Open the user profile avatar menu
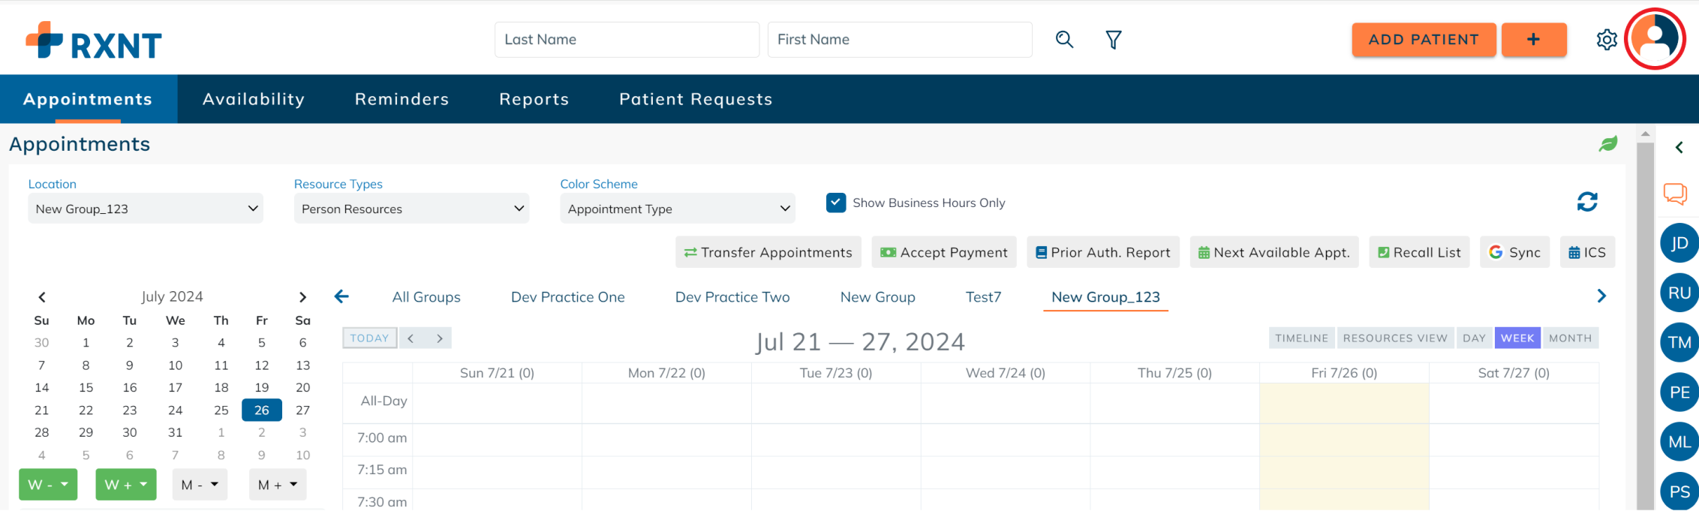 click(1655, 39)
